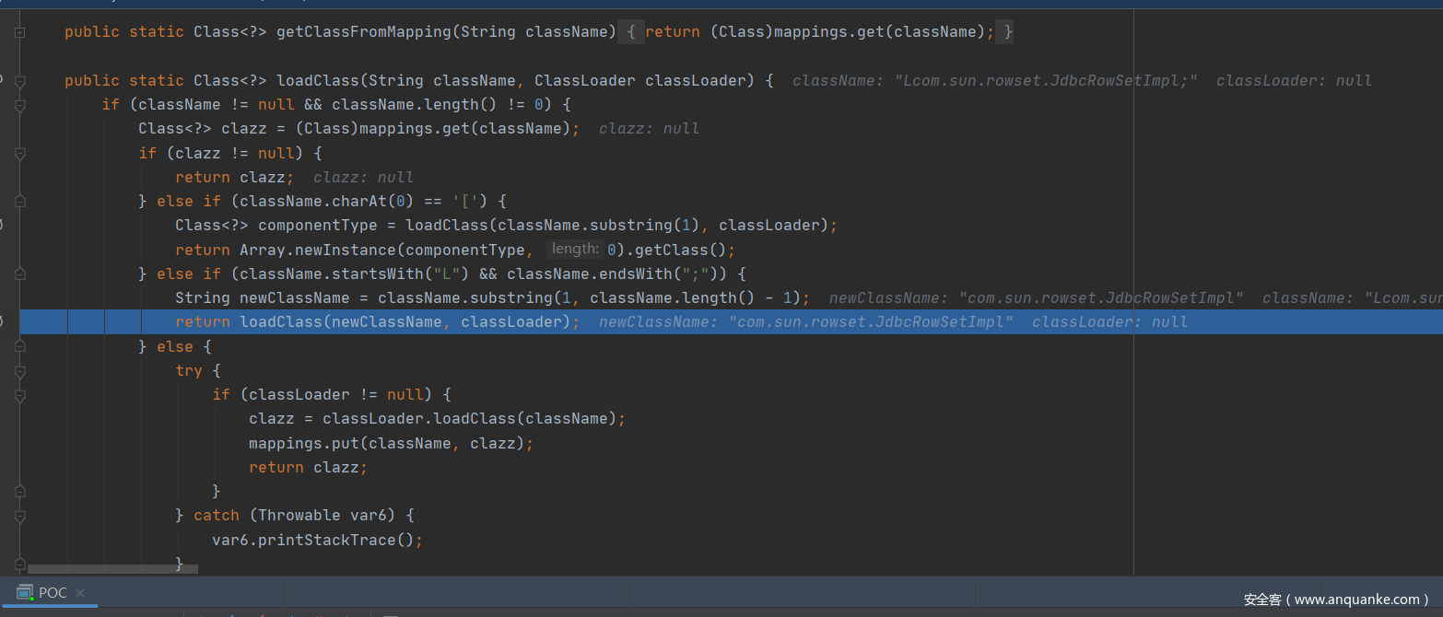Click the POC run configuration icon in the tab

click(x=25, y=593)
